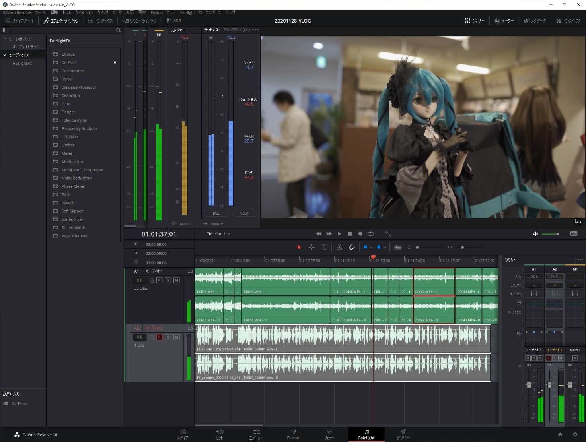Arm record R on track A1 header

[x=159, y=280]
